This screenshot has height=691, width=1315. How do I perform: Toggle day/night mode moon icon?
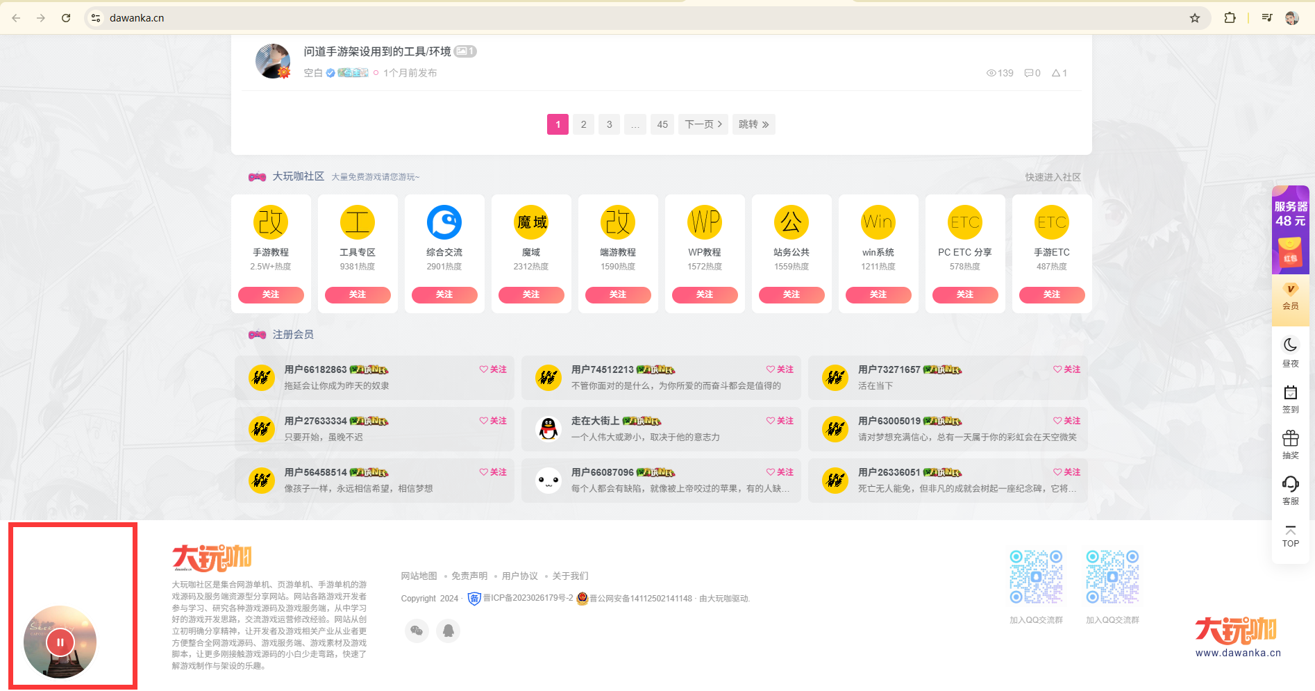pos(1290,345)
